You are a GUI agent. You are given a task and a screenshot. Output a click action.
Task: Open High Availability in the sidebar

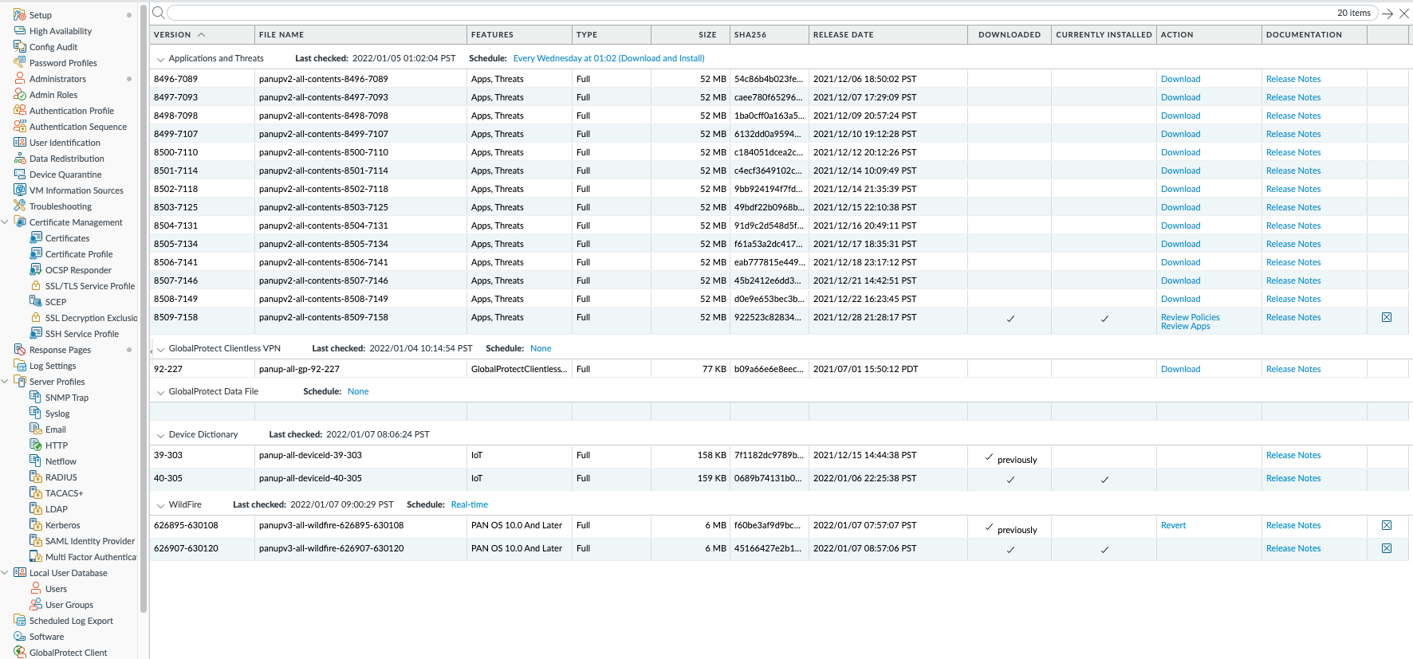pos(60,31)
